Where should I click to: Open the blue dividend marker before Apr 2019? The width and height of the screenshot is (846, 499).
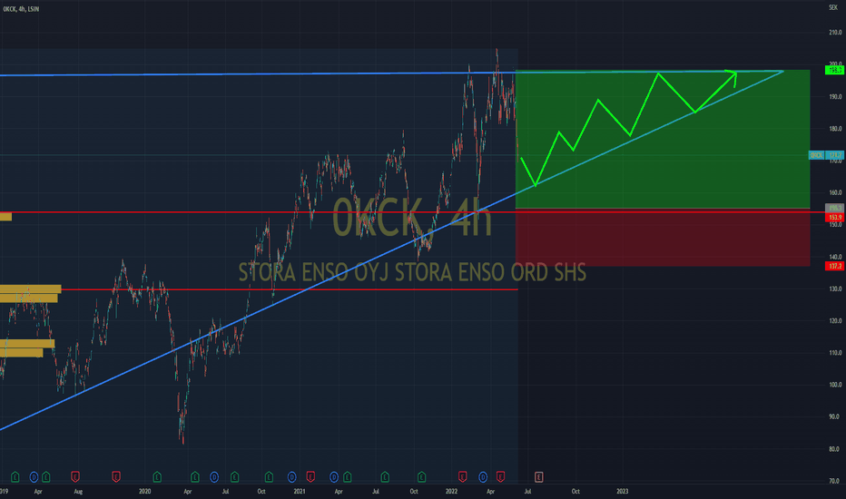coord(34,477)
